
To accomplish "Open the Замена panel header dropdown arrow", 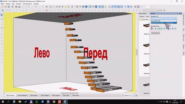I will [x=177, y=14].
